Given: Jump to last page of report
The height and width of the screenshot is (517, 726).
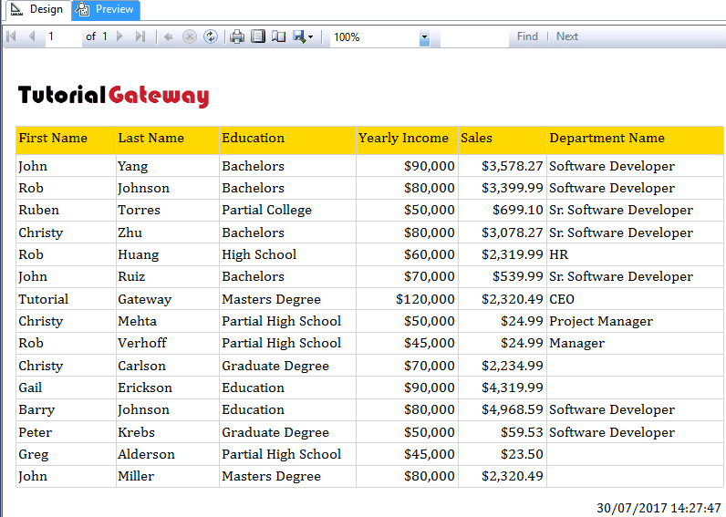Looking at the screenshot, I should 140,36.
